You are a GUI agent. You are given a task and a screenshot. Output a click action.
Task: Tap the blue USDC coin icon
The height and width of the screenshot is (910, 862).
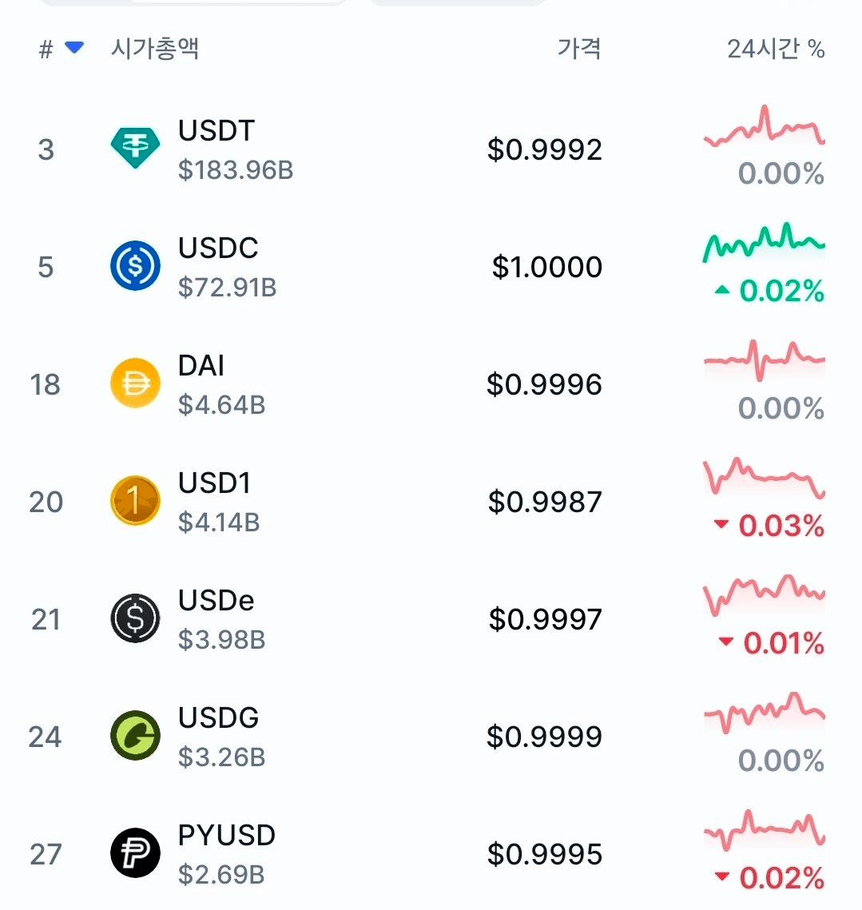(135, 266)
